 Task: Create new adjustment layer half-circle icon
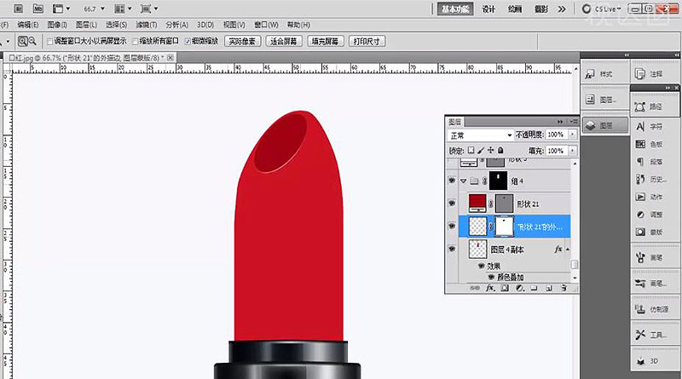[519, 288]
